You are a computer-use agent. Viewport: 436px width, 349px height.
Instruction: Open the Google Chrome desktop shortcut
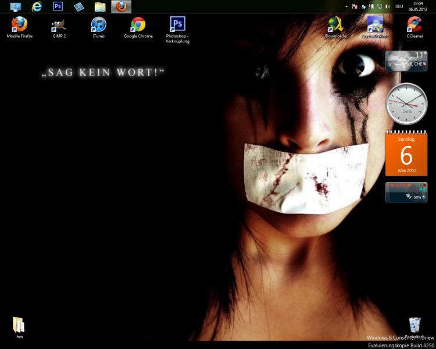pos(138,25)
